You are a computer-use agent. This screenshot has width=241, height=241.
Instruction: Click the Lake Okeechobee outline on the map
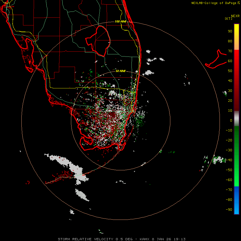(x=98, y=41)
